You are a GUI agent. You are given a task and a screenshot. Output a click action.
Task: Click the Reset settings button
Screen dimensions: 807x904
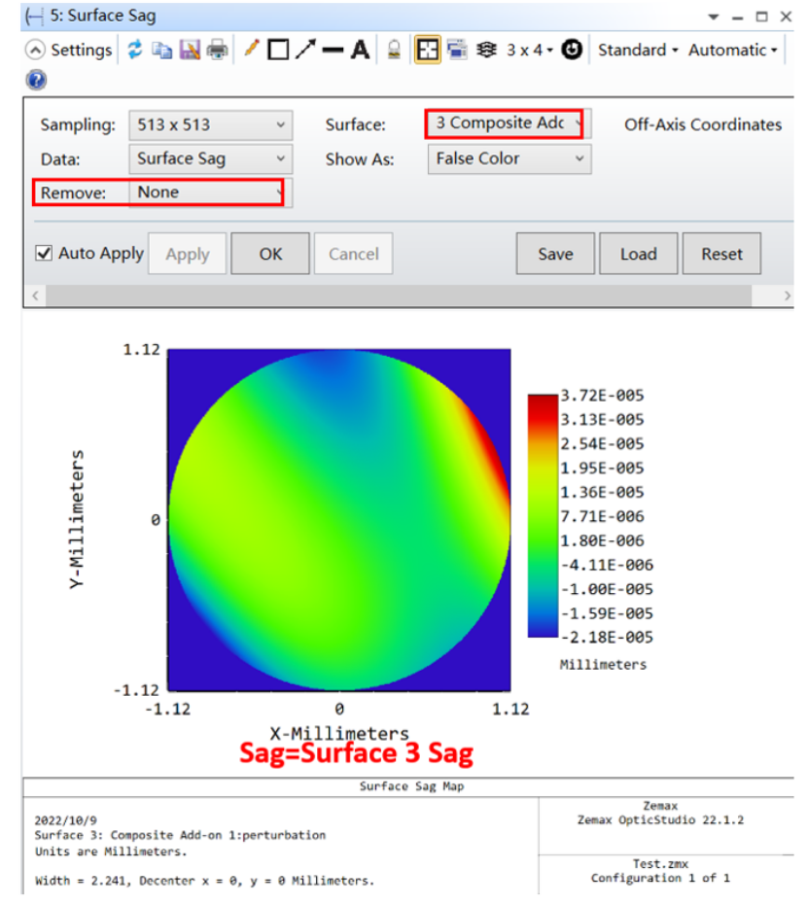(721, 254)
